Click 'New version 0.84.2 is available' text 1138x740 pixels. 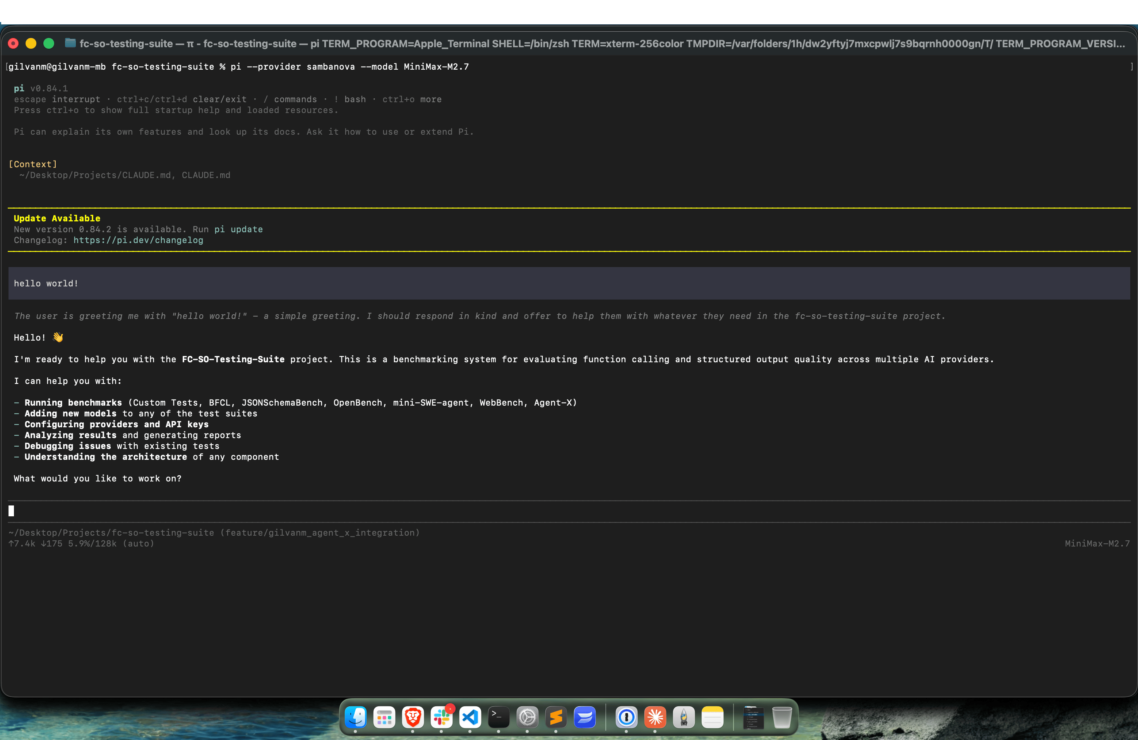click(100, 229)
